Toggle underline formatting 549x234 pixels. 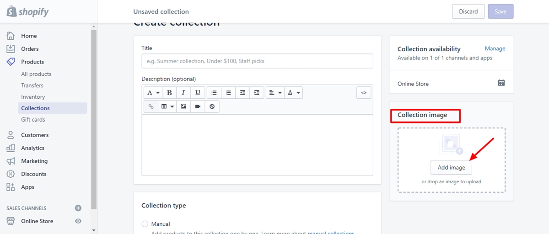point(198,93)
